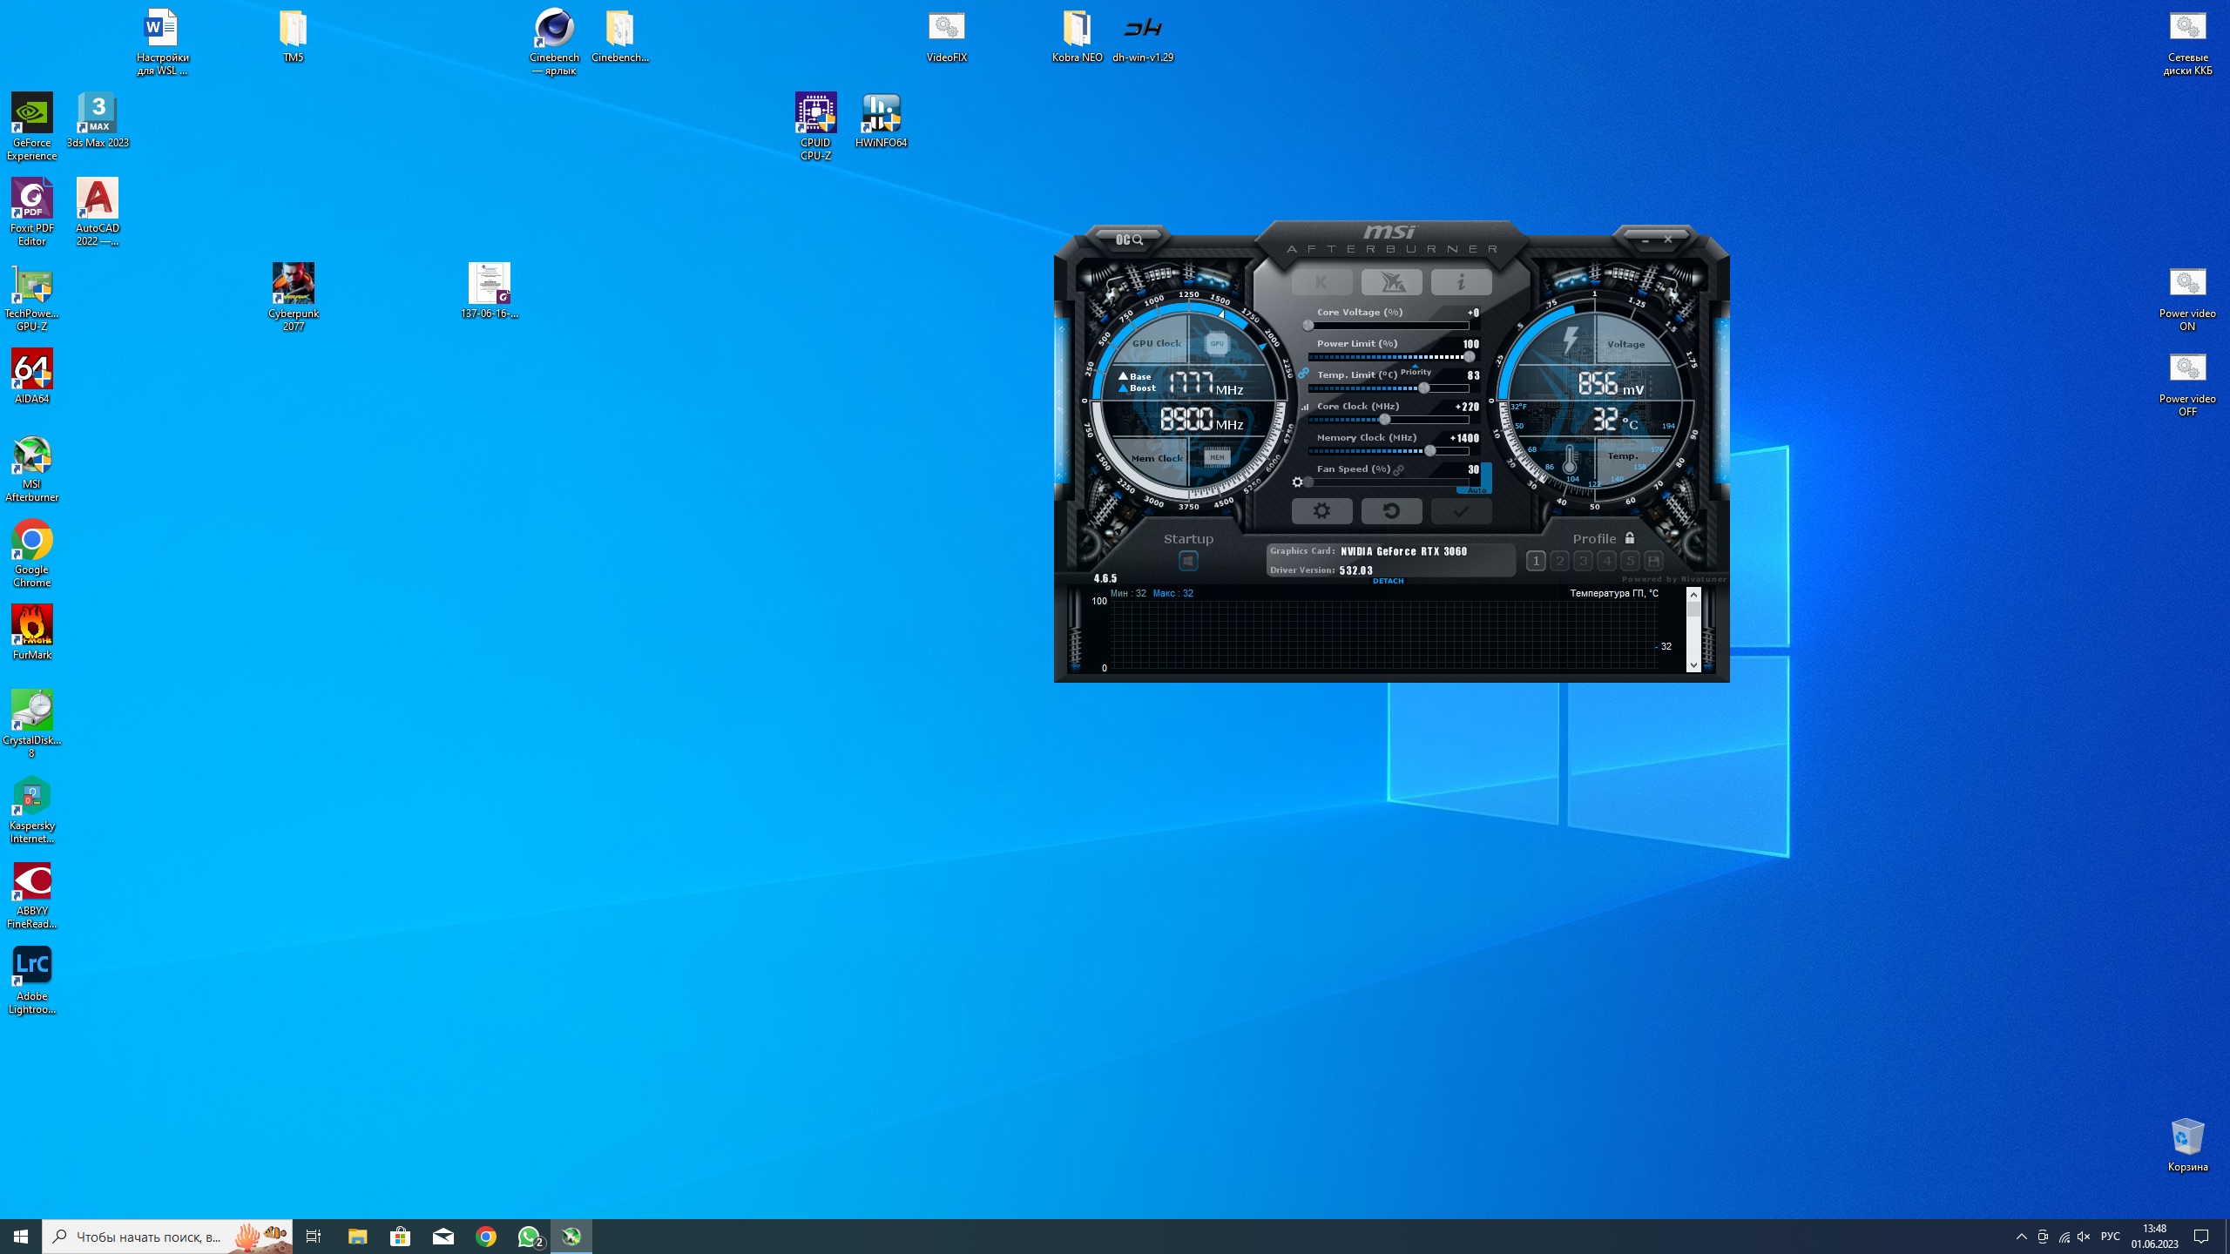Toggle the profile lock icon
Image resolution: width=2230 pixels, height=1254 pixels.
tap(1630, 538)
